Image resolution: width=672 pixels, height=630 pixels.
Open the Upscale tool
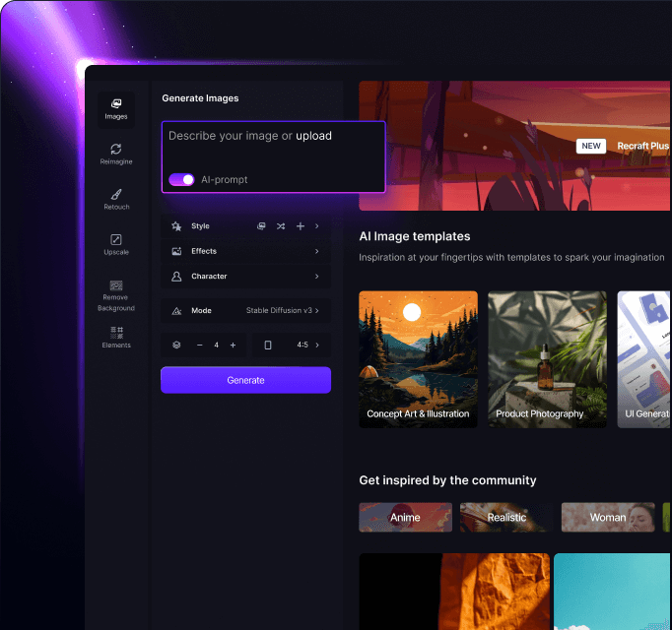(116, 244)
